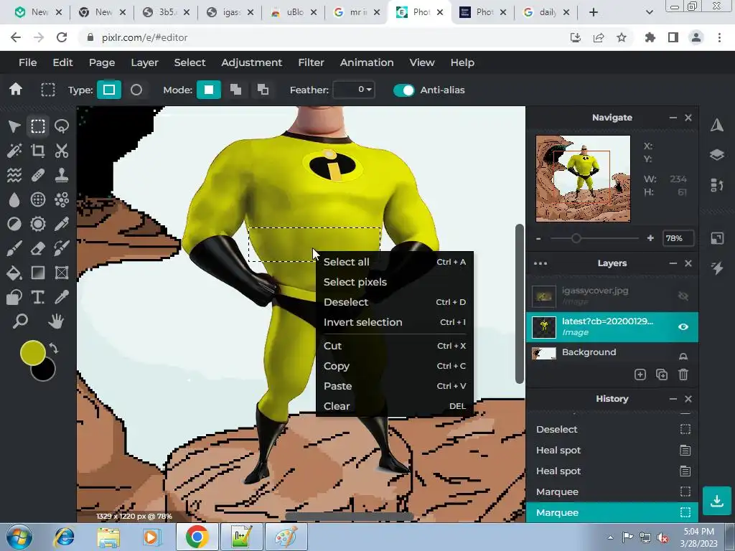
Task: Set selection Mode to add
Action: (x=235, y=90)
